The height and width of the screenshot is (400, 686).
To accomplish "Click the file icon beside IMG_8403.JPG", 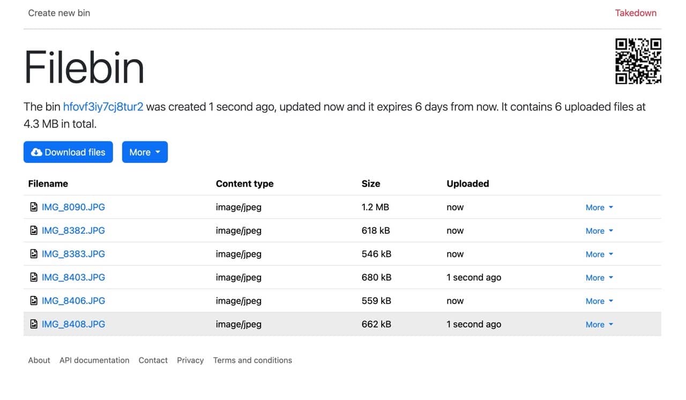I will (34, 277).
